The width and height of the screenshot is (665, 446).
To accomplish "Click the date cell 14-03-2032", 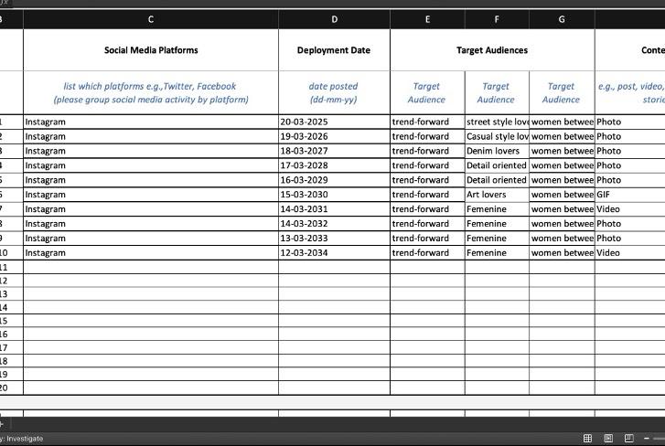I will tap(334, 224).
